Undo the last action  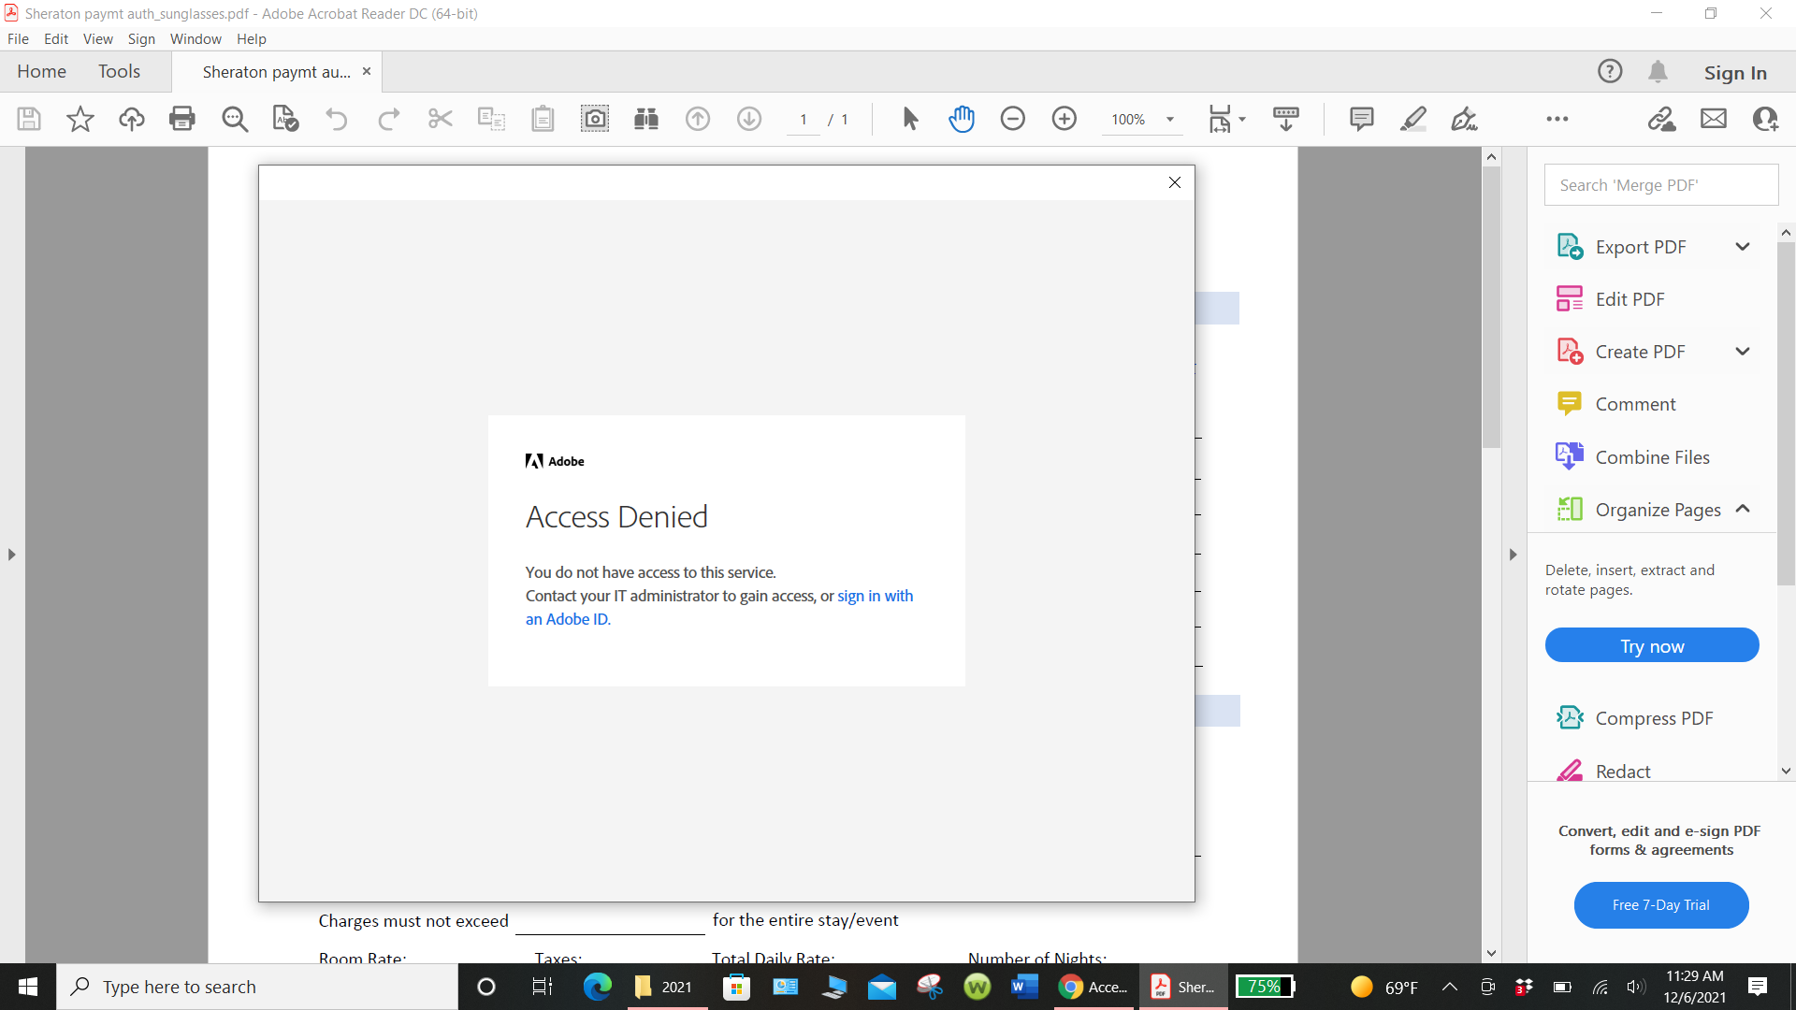336,119
